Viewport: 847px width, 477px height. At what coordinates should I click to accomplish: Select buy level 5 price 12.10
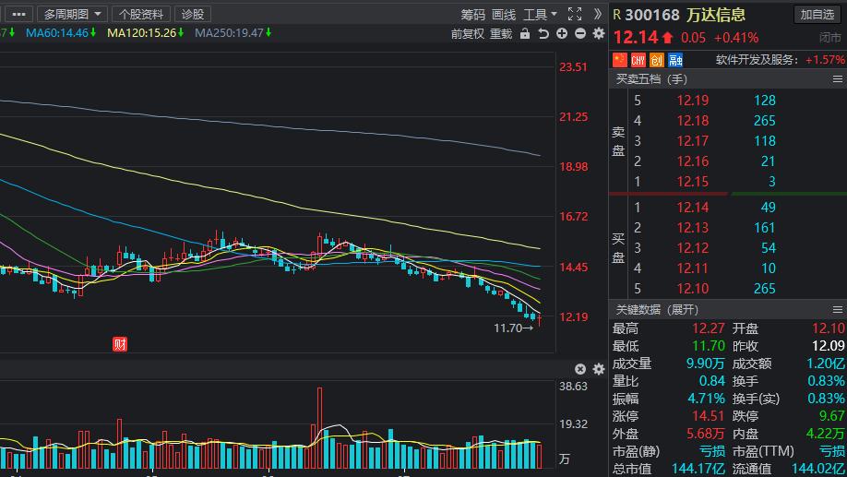(693, 289)
